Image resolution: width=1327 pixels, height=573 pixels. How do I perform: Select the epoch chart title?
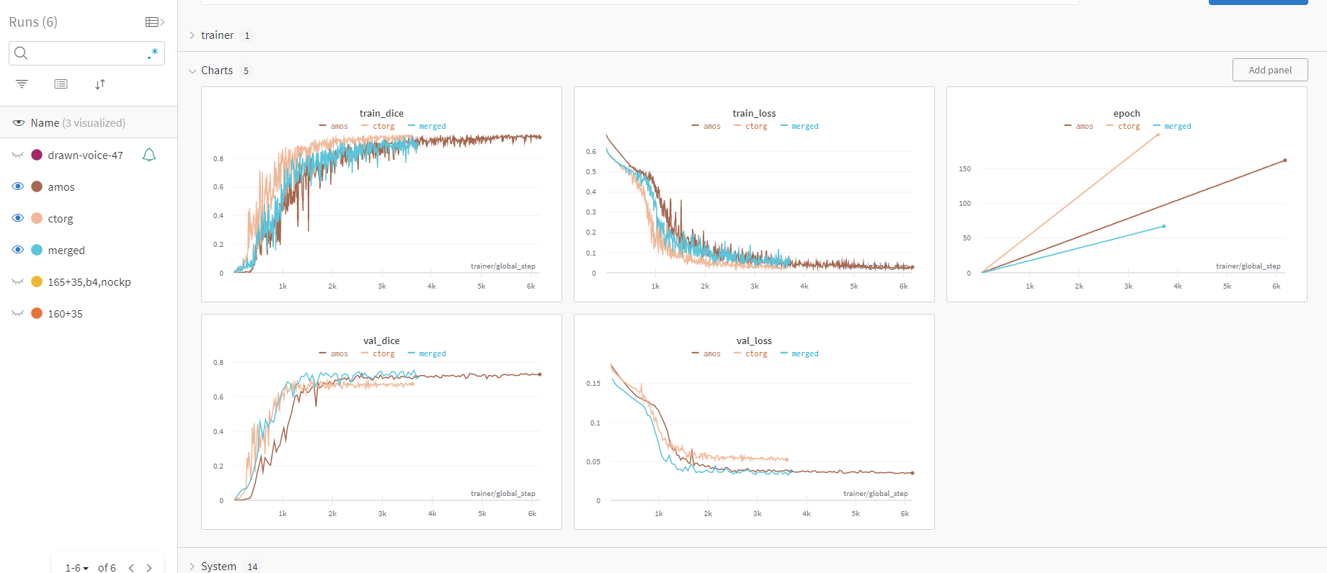tap(1127, 113)
